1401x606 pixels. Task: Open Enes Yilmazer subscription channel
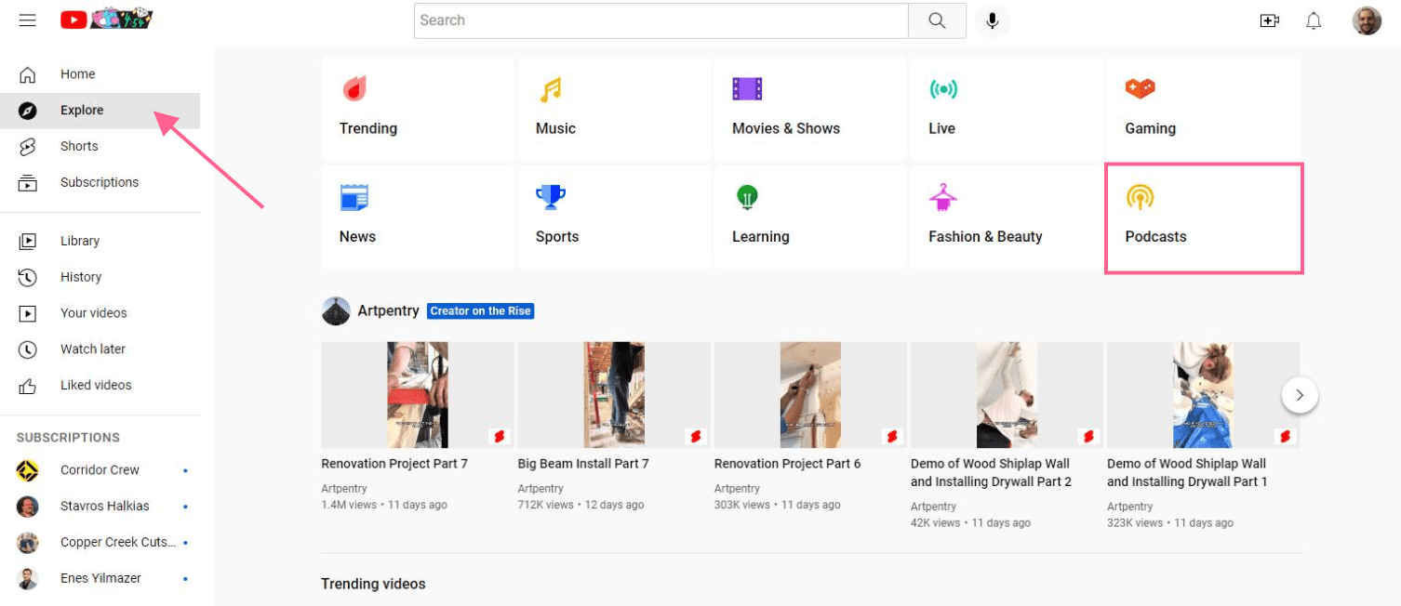click(100, 579)
